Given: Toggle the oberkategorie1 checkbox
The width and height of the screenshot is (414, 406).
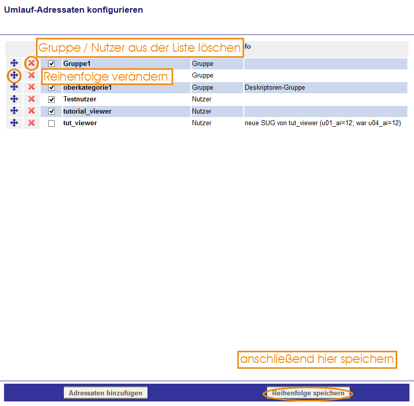Looking at the screenshot, I should click(52, 87).
